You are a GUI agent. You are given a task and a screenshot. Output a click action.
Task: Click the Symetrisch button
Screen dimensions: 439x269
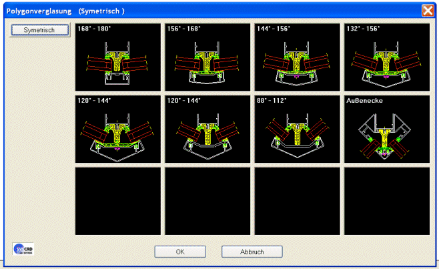coord(39,31)
